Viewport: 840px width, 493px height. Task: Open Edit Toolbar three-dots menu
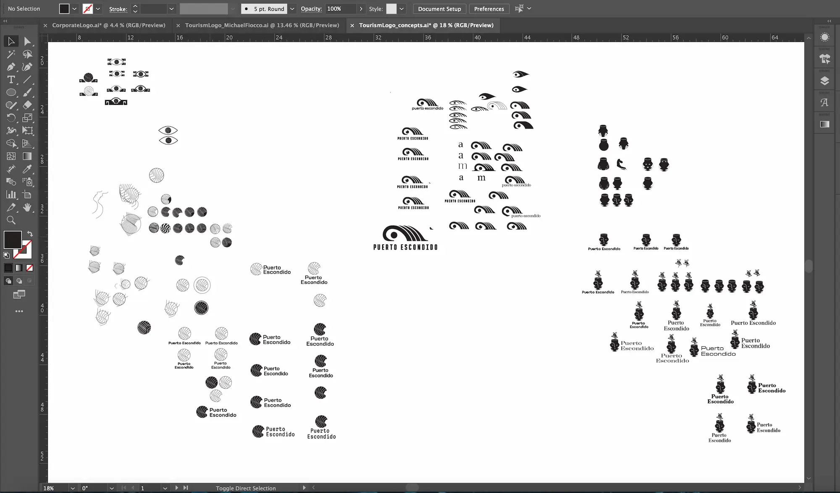tap(19, 311)
